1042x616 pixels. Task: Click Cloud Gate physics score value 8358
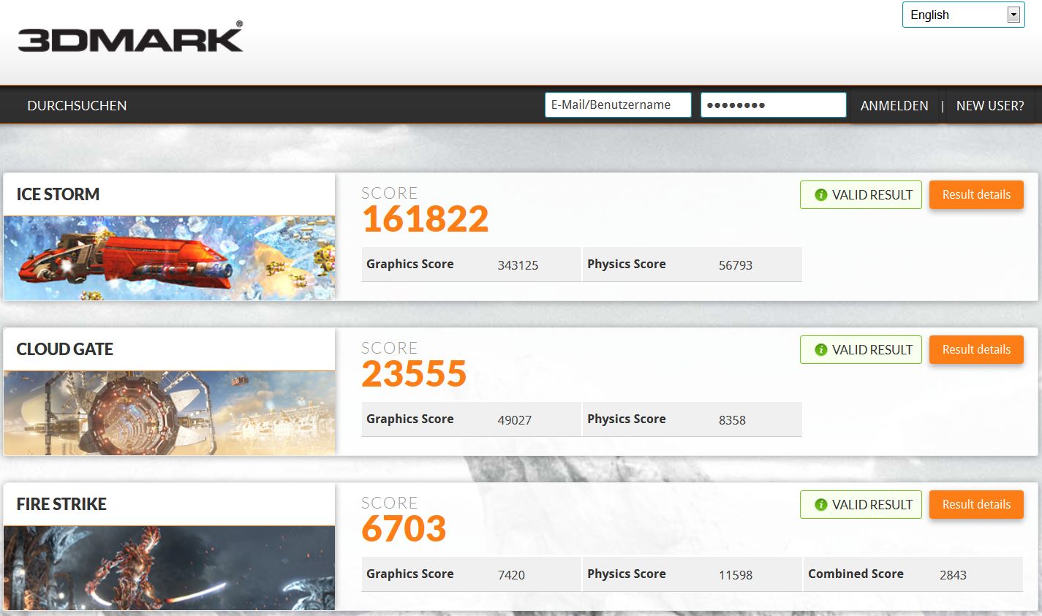coord(732,420)
